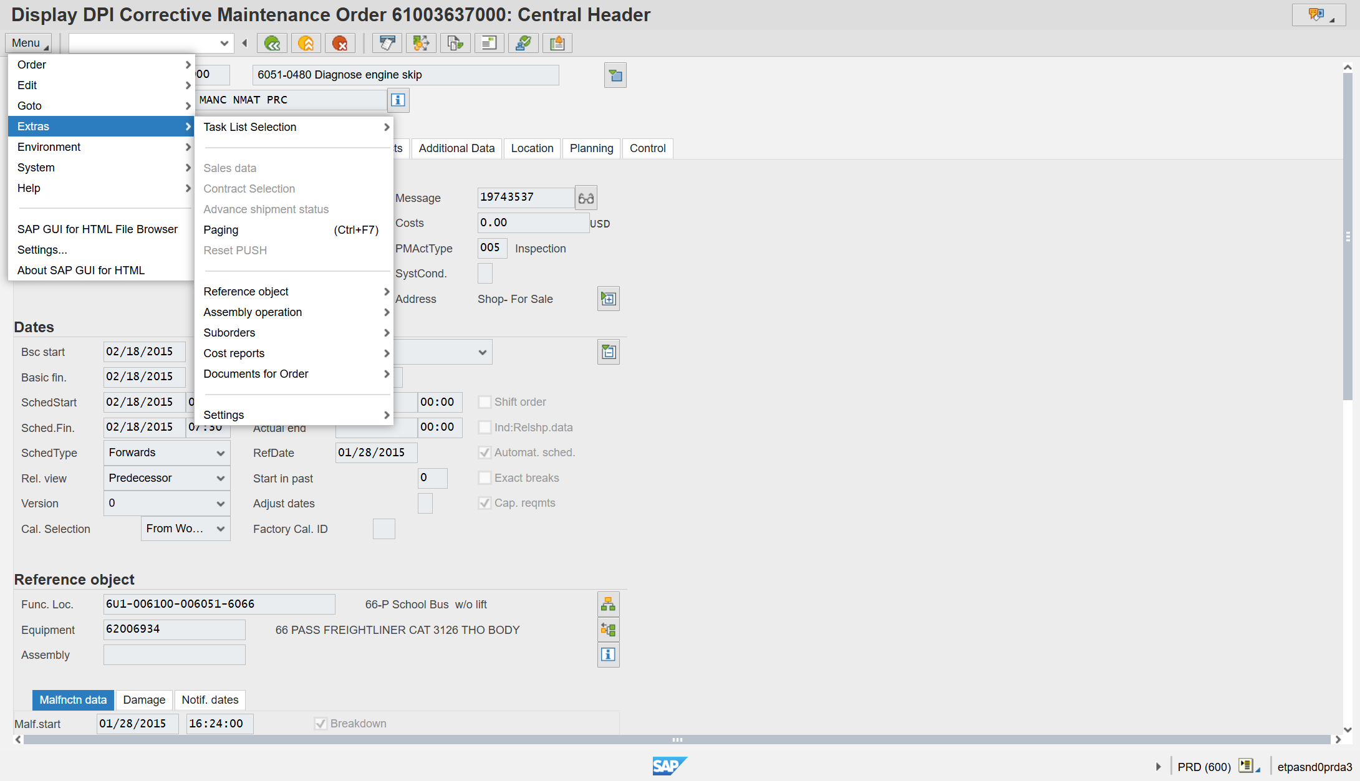Switch to the Additional Data tab
The height and width of the screenshot is (781, 1360).
tap(456, 148)
